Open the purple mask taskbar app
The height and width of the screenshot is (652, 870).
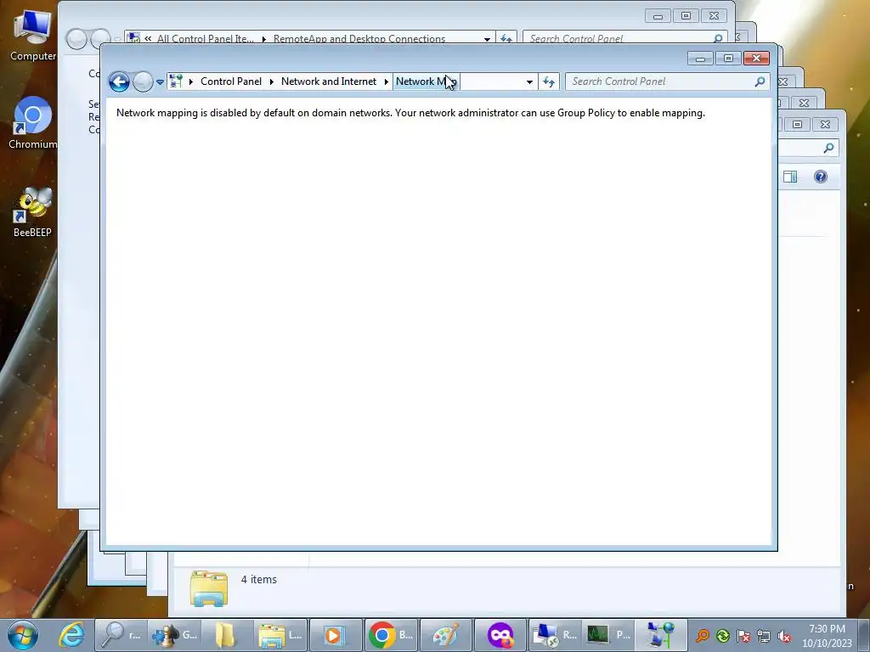pyautogui.click(x=500, y=635)
